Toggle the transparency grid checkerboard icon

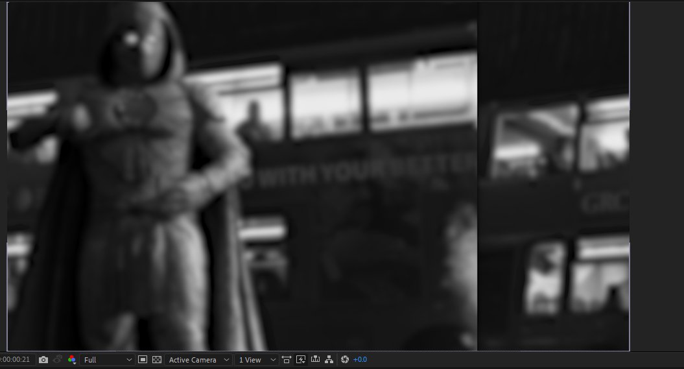click(157, 359)
